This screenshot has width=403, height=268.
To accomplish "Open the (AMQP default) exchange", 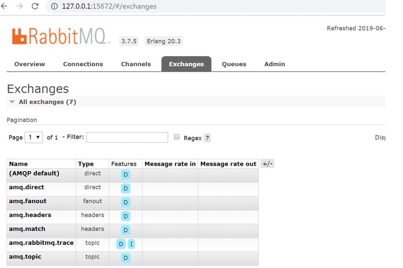I will (x=34, y=173).
